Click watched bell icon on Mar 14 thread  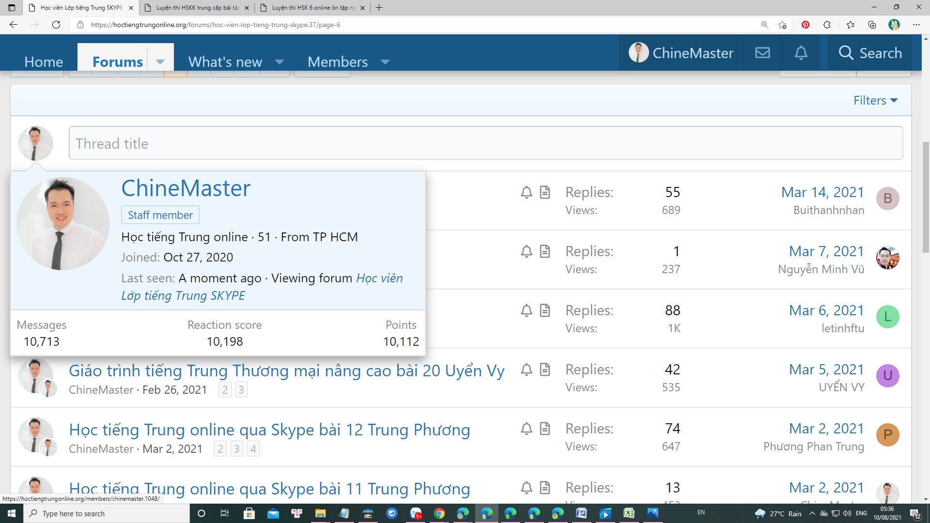pos(527,192)
